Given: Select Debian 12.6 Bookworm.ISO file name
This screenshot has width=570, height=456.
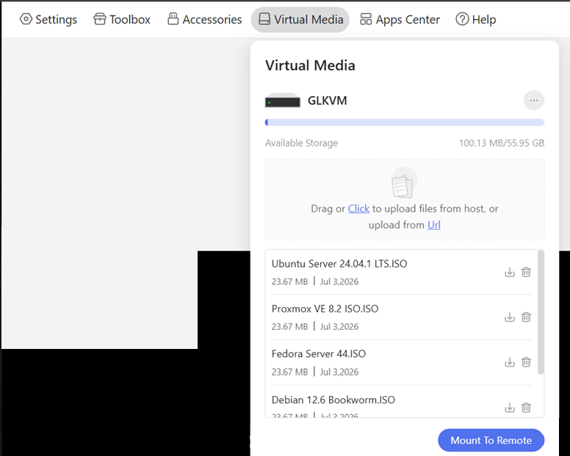Looking at the screenshot, I should (x=333, y=400).
